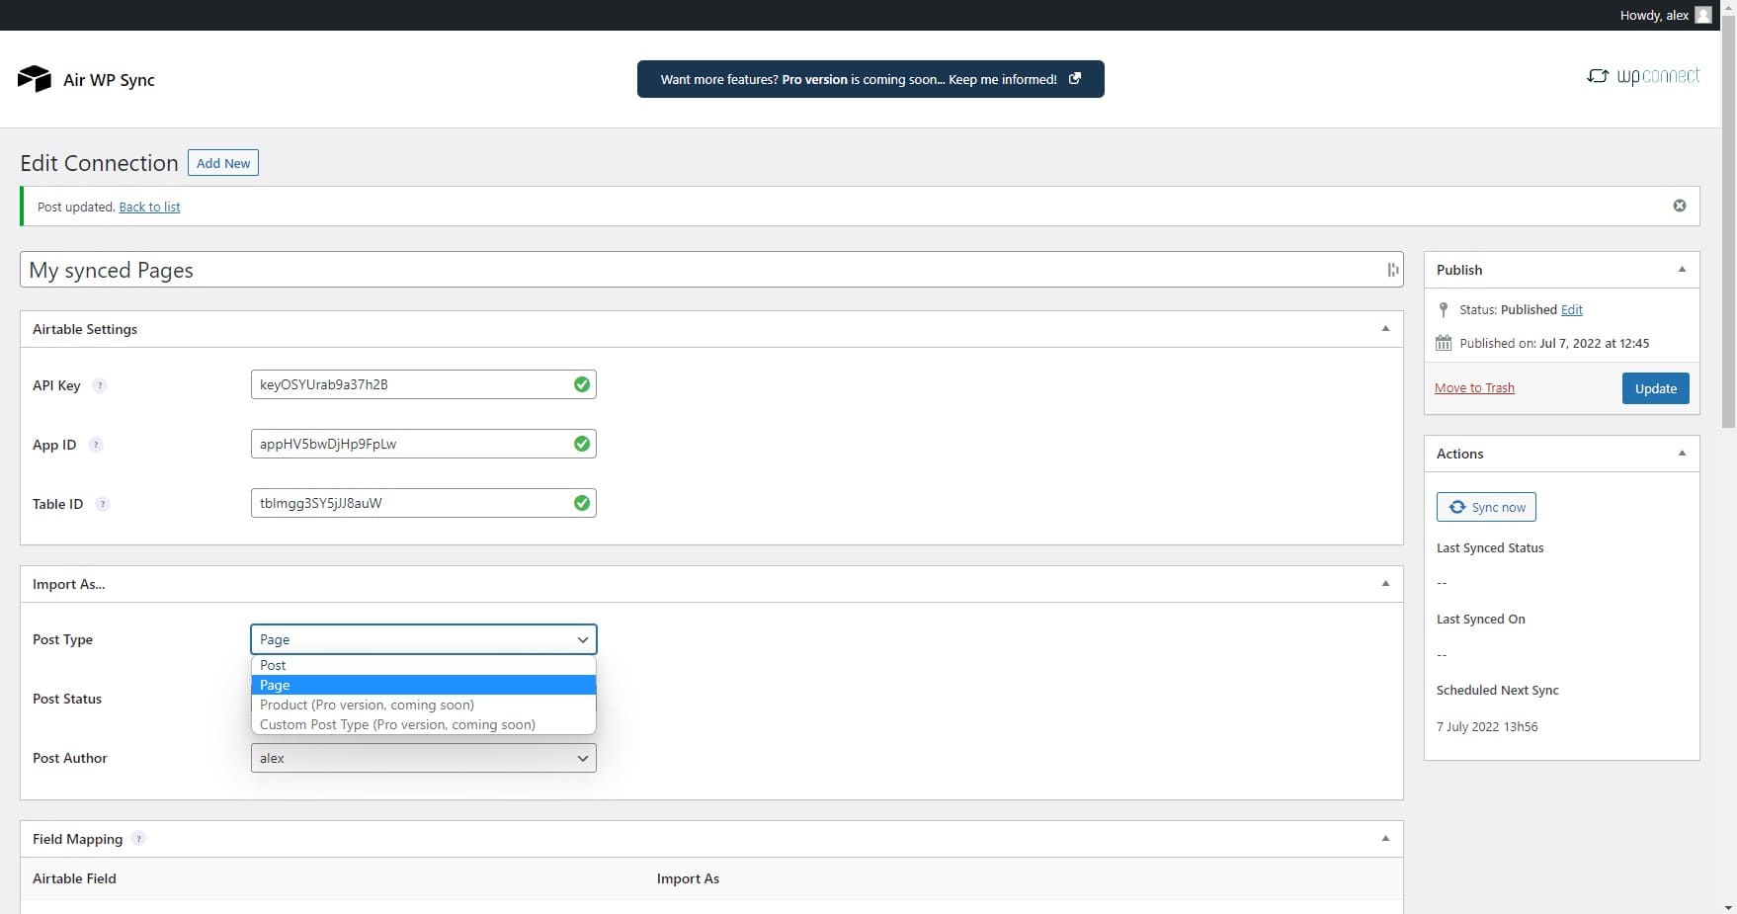
Task: Focus the App ID input field
Action: click(x=424, y=444)
